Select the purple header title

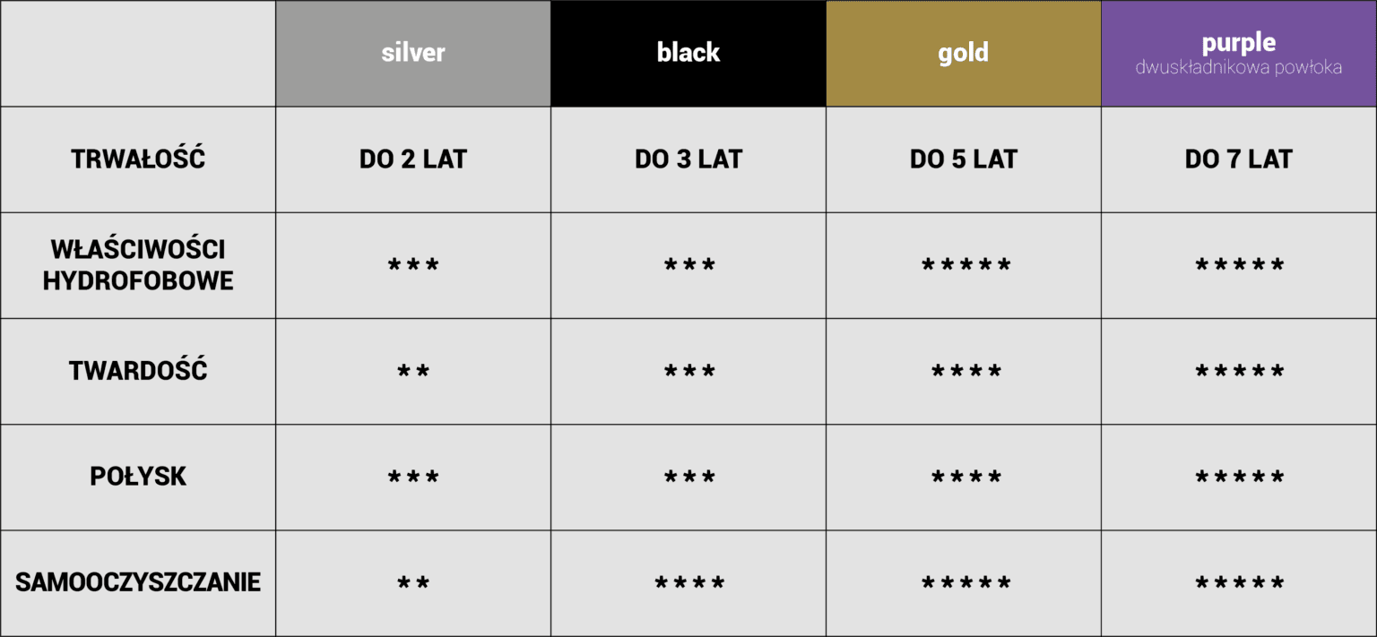tap(1239, 42)
